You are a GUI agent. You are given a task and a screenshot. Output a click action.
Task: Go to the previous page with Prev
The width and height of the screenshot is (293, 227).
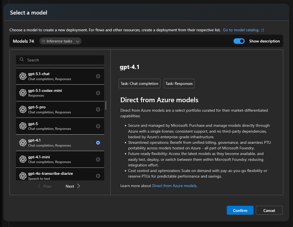click(44, 186)
